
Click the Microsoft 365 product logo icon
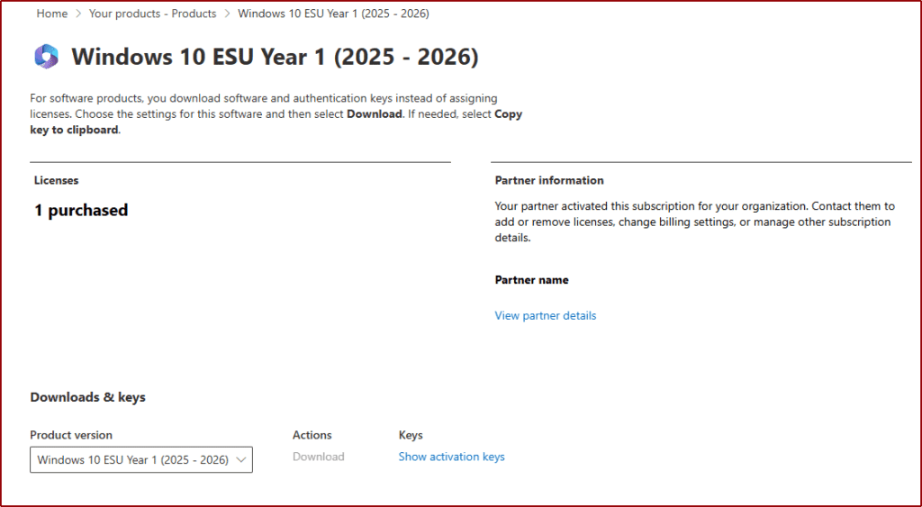click(46, 57)
